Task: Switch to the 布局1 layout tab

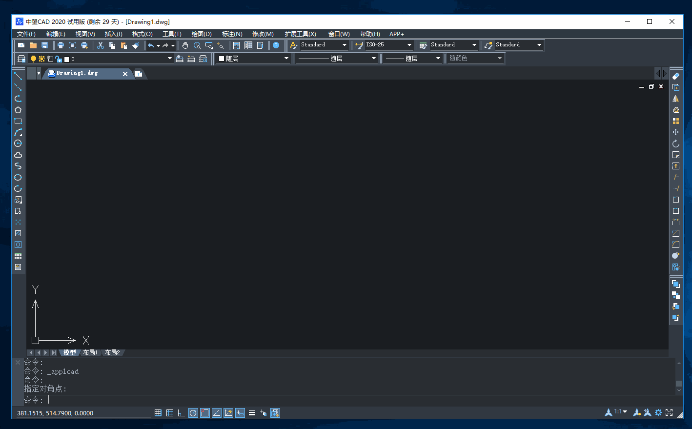Action: coord(90,352)
